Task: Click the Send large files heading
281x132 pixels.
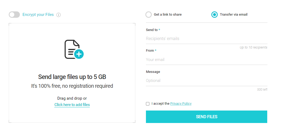Action: [72, 77]
